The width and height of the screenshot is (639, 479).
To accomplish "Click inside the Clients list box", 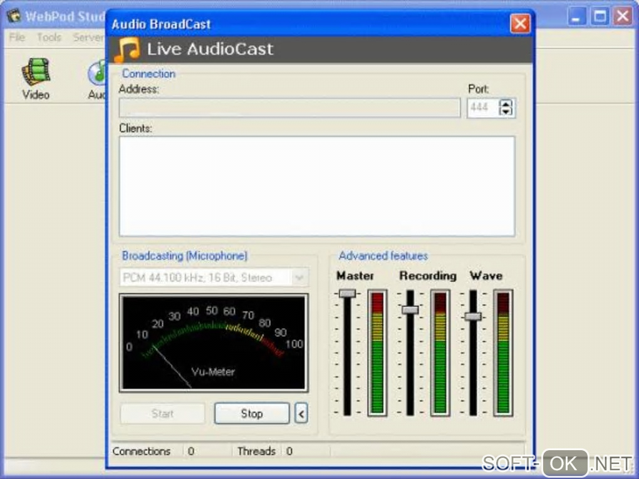I will 316,186.
